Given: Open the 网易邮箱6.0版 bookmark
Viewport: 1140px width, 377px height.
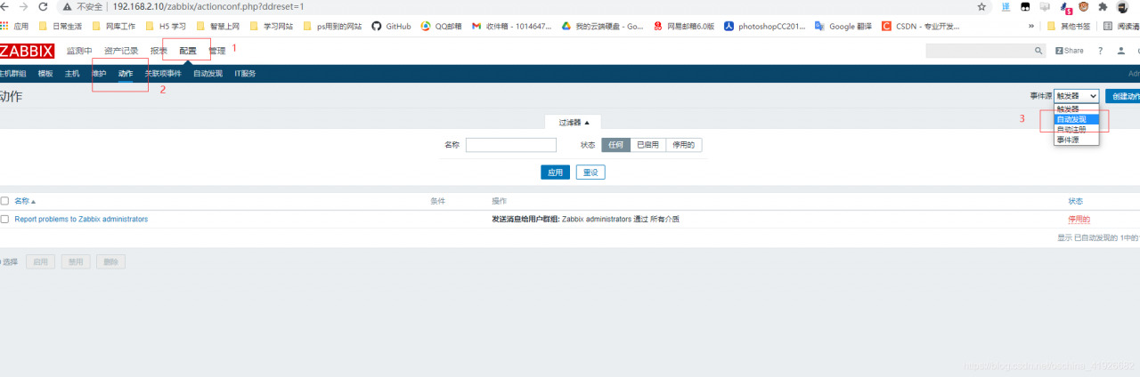Looking at the screenshot, I should [x=684, y=26].
